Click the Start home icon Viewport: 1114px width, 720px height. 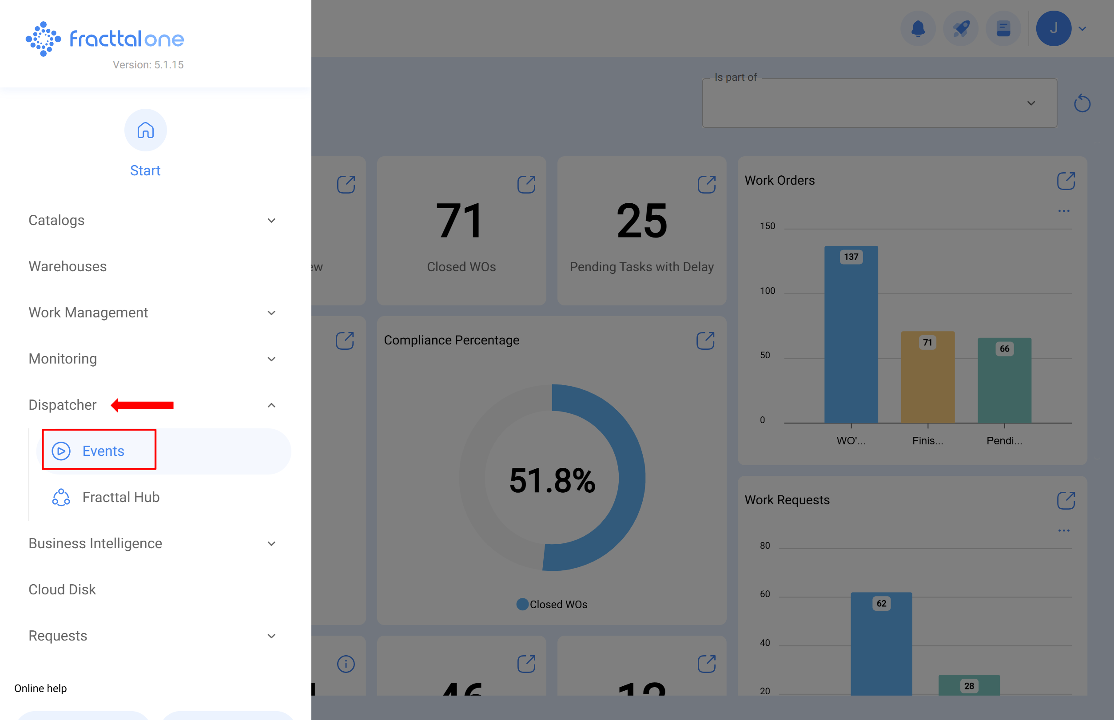click(x=145, y=131)
